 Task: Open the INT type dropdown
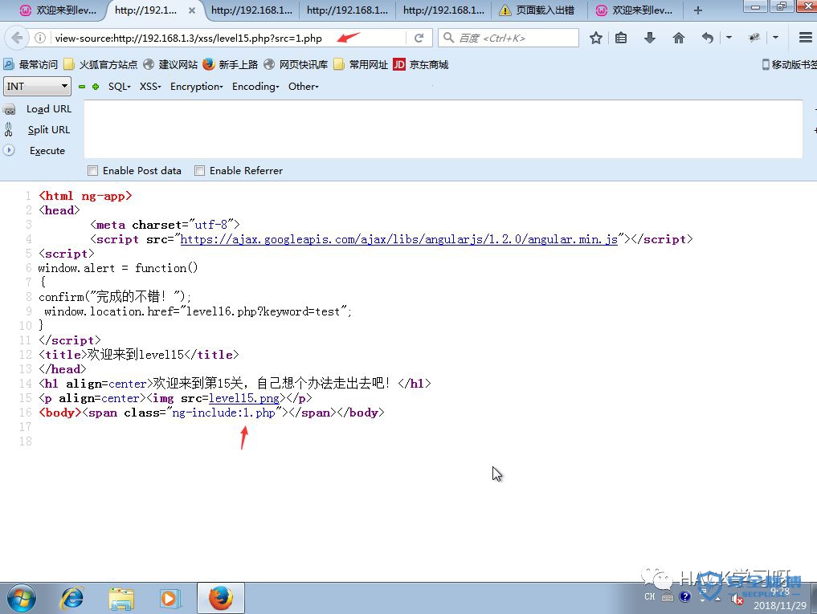pos(38,86)
